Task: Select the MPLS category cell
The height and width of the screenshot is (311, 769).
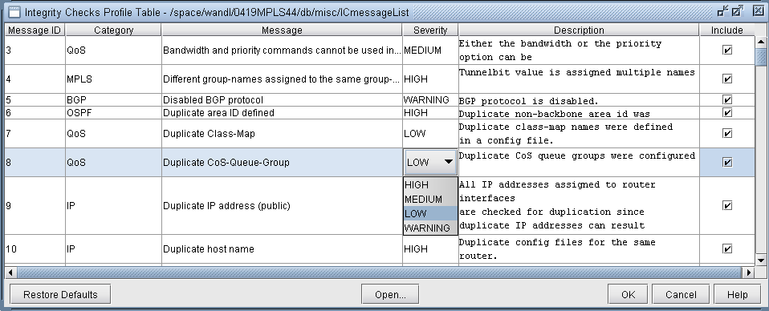Action: click(113, 79)
